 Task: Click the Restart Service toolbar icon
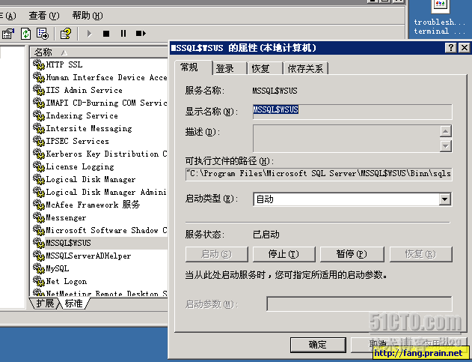[141, 34]
